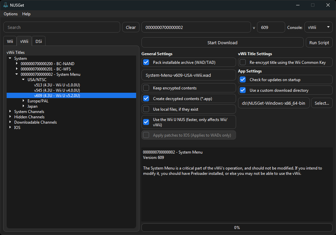
Task: Click the 0% download progress bar
Action: coord(237,228)
